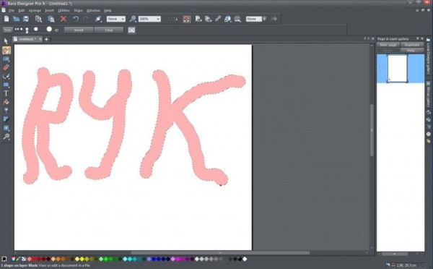
Task: Select the Photo tool below the mask tool
Action: 6,59
